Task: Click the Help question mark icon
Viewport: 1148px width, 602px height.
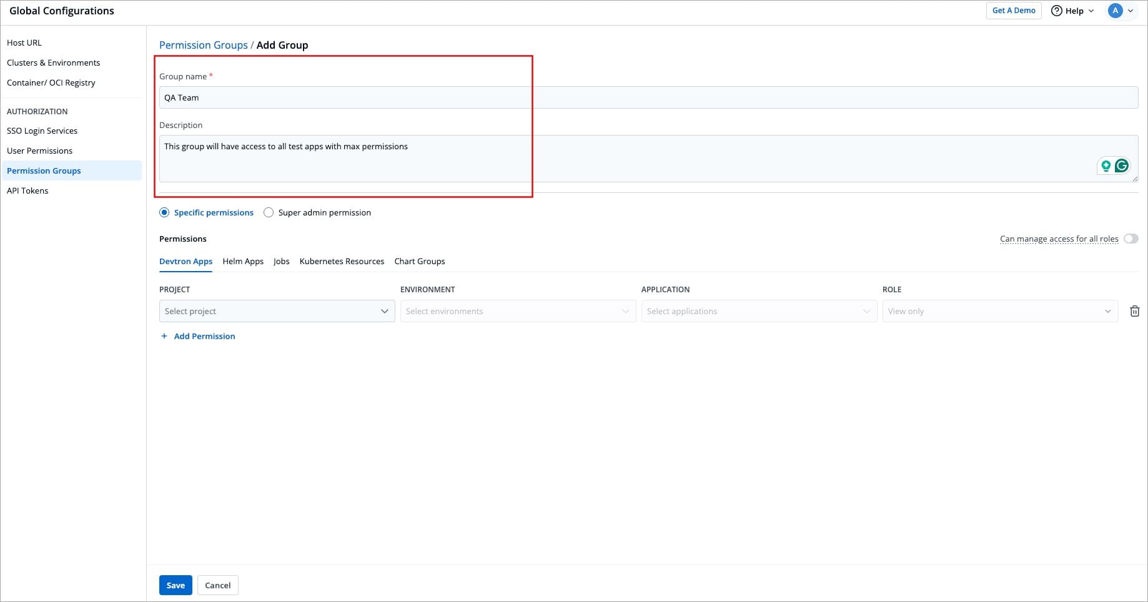Action: [1057, 11]
